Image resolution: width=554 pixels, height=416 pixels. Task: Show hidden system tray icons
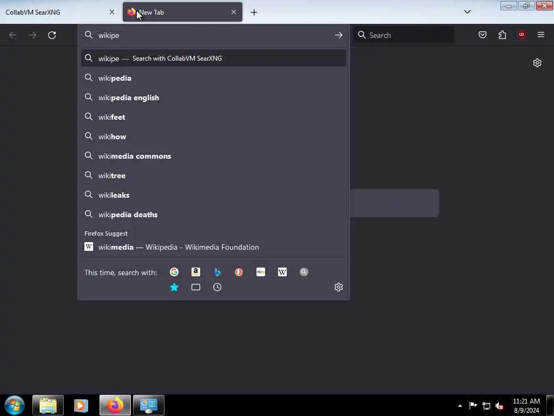(x=460, y=406)
